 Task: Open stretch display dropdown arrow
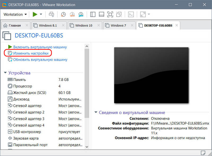click(x=149, y=14)
